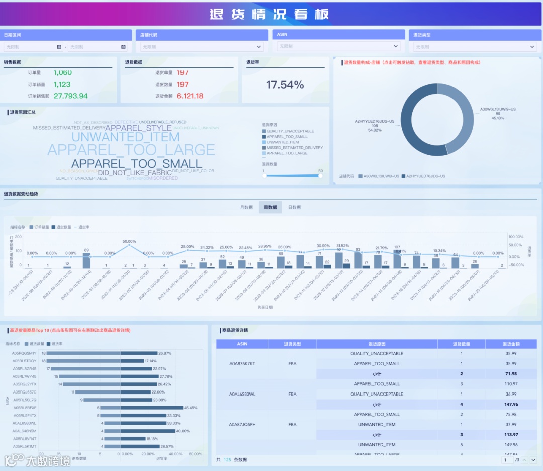Click subtotal amount 113.97
Viewport: 543px width, 471px height.
pyautogui.click(x=511, y=435)
